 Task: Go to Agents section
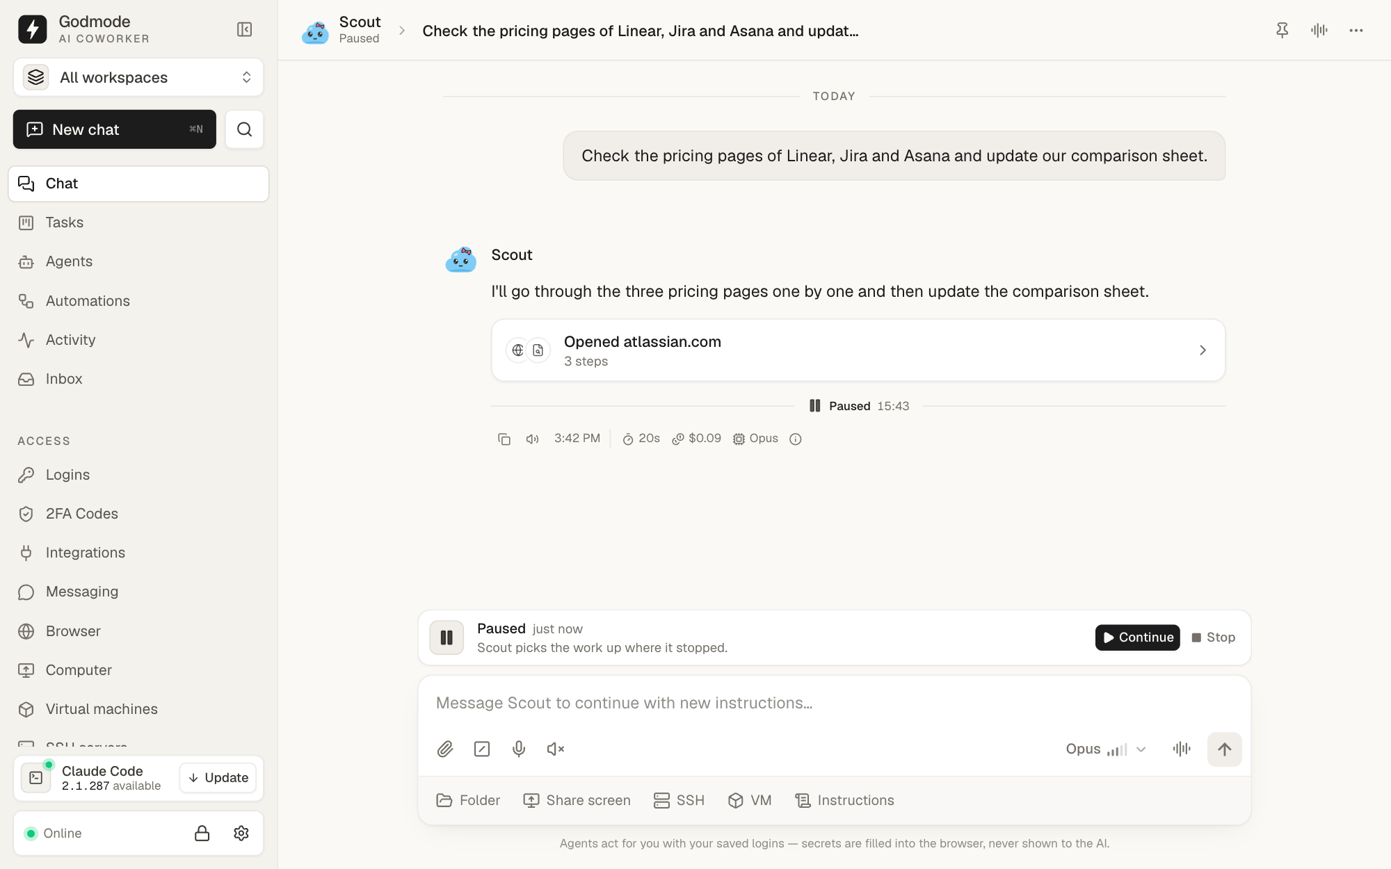coord(138,261)
